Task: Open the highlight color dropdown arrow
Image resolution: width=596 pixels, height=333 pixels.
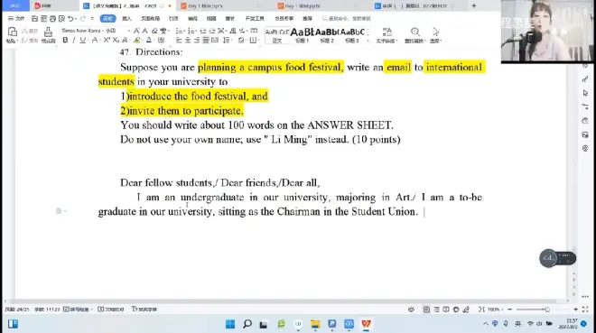Action: (x=144, y=40)
